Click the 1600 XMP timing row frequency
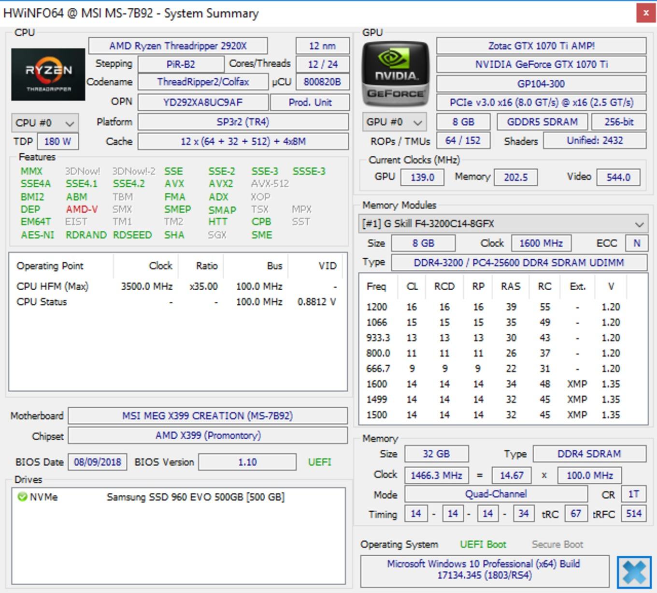The image size is (657, 593). pyautogui.click(x=377, y=384)
